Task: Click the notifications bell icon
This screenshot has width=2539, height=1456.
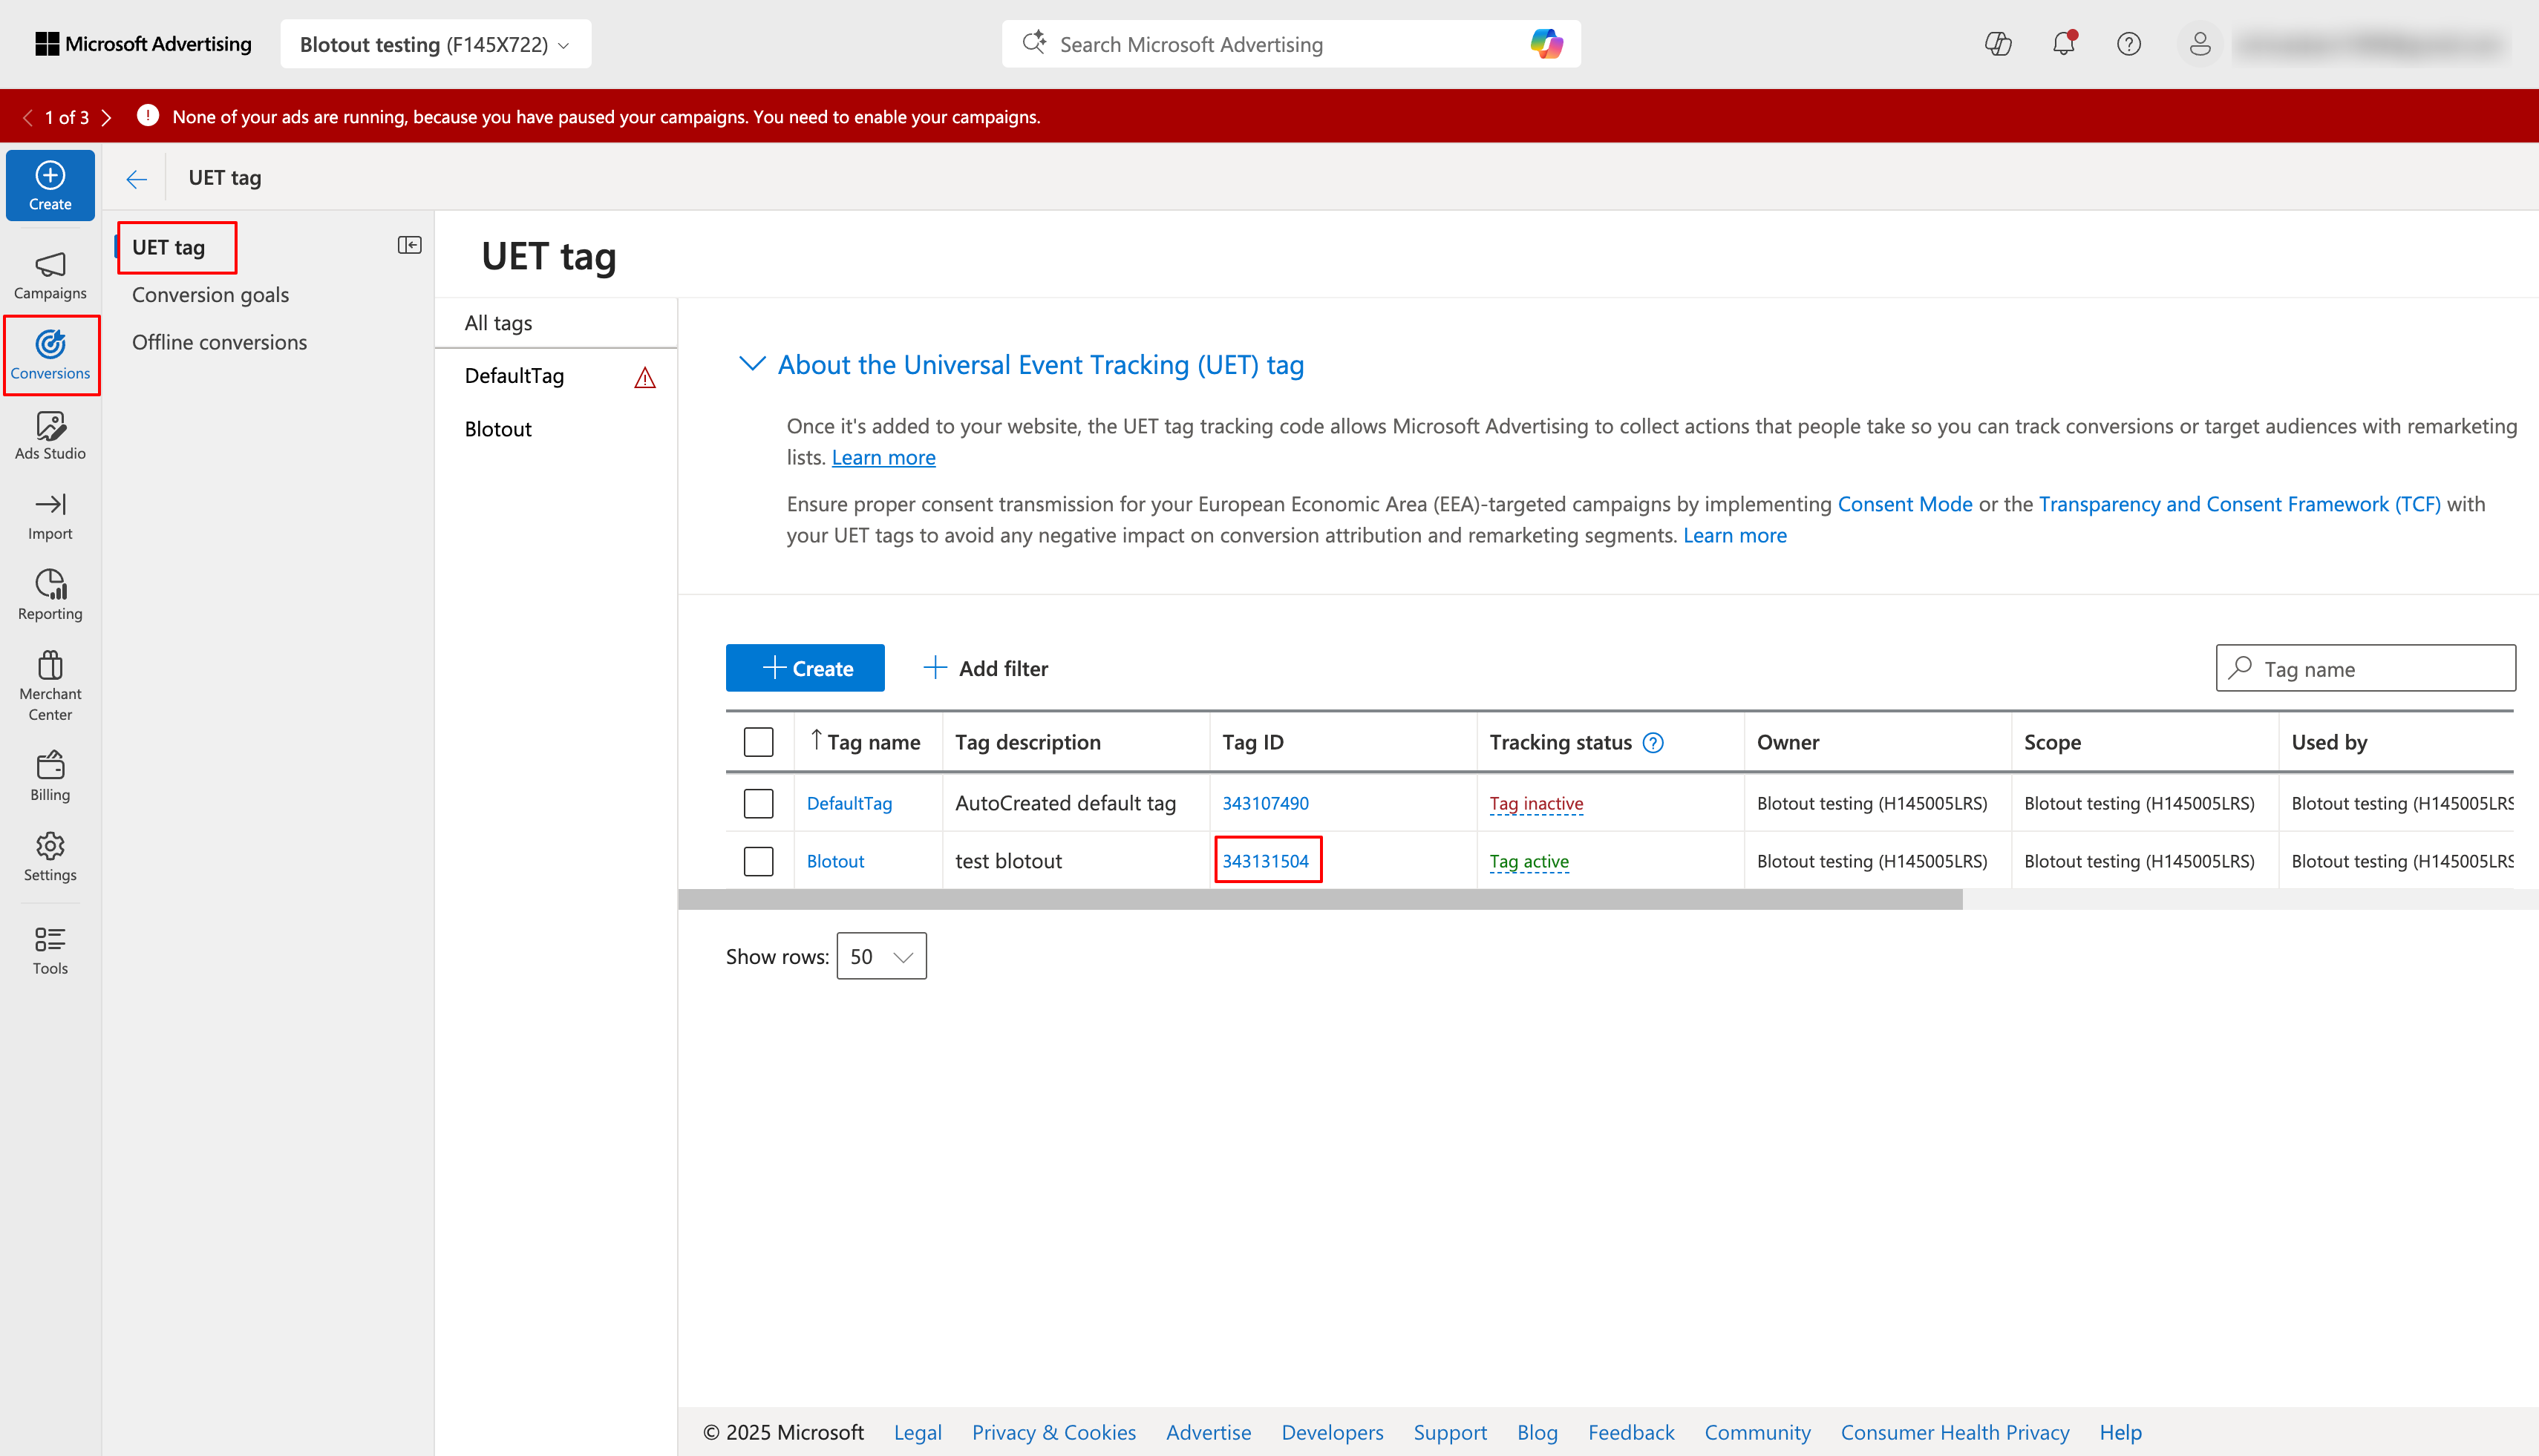Action: tap(2063, 44)
